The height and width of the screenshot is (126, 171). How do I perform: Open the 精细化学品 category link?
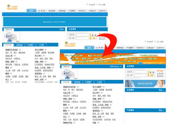coord(68,123)
